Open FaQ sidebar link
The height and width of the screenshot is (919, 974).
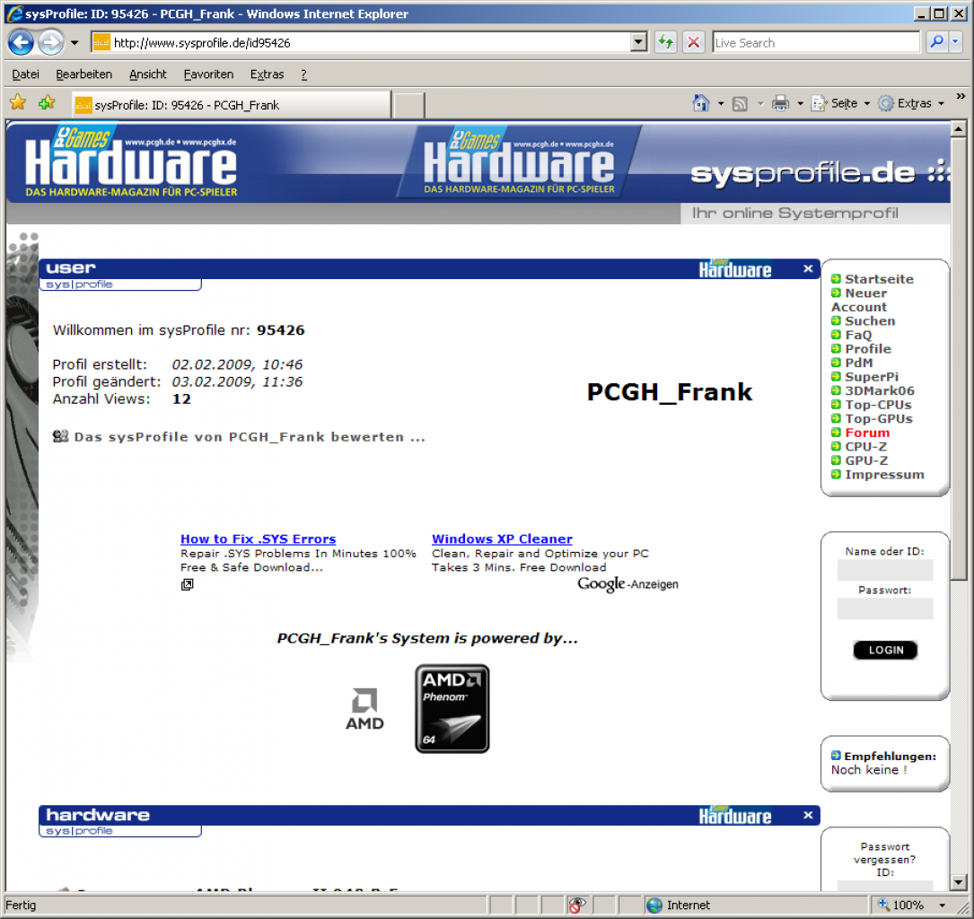pos(858,336)
